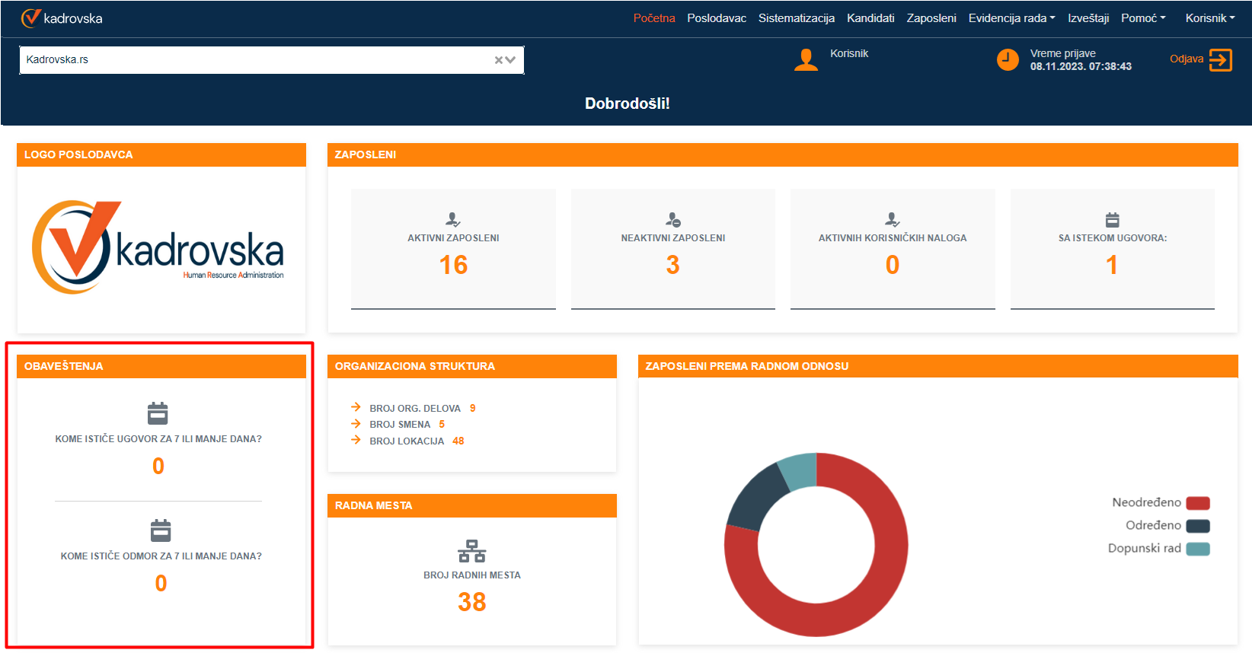Click the orange login time clock icon

tap(1008, 59)
